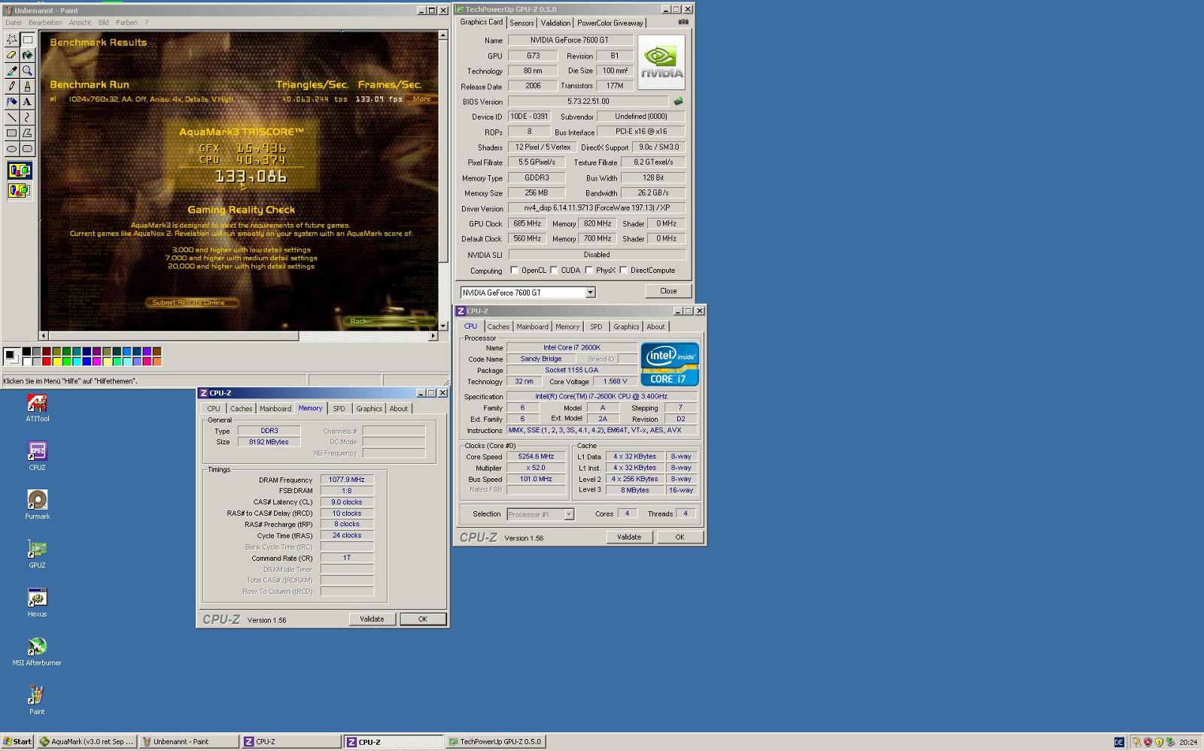The width and height of the screenshot is (1204, 751).
Task: Open the Hexus desktop icon
Action: [37, 603]
